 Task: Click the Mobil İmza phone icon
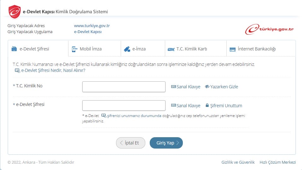74,49
